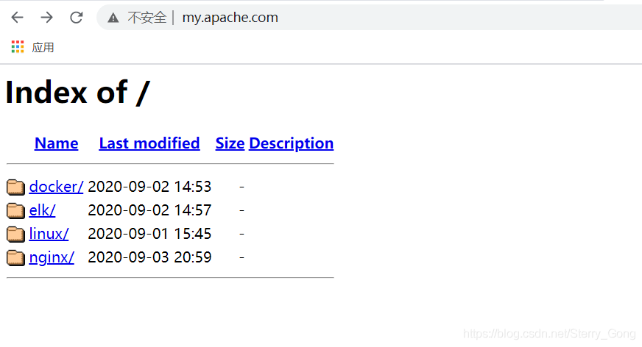
Task: Click the 不安全 security label
Action: point(147,18)
